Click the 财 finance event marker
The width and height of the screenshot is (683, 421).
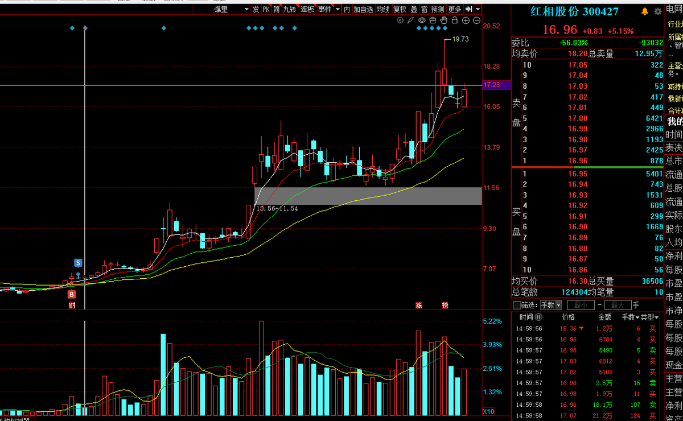(x=72, y=306)
